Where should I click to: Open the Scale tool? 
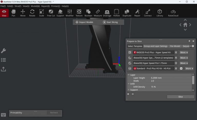click(x=42, y=13)
